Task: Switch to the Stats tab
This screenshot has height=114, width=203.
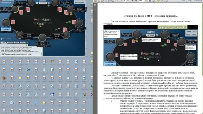Action: (16, 42)
